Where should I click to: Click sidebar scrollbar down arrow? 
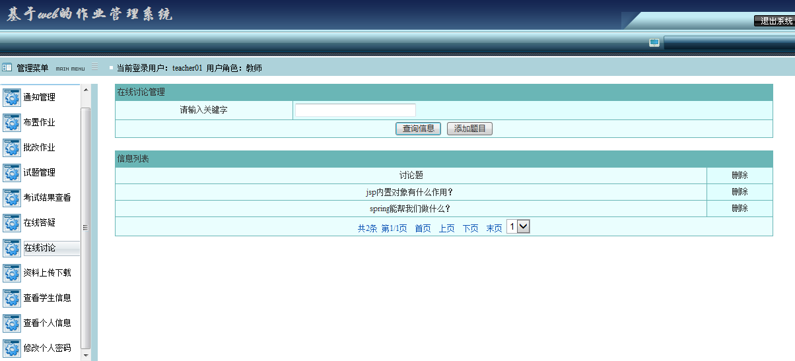tap(85, 356)
